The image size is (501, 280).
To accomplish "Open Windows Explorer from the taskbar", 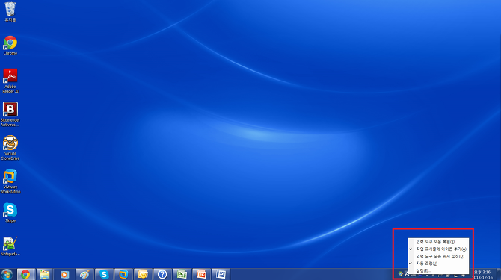I will point(45,274).
